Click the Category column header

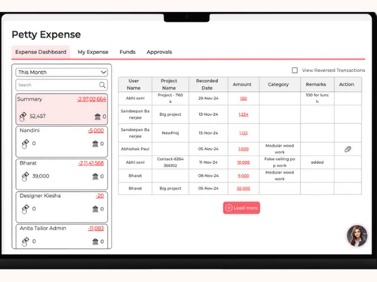(x=280, y=84)
